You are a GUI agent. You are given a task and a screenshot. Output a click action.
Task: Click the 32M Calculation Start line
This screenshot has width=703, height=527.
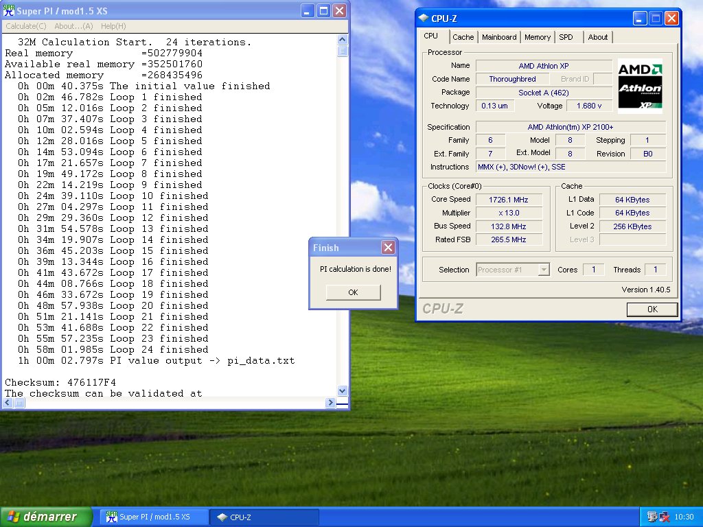135,42
